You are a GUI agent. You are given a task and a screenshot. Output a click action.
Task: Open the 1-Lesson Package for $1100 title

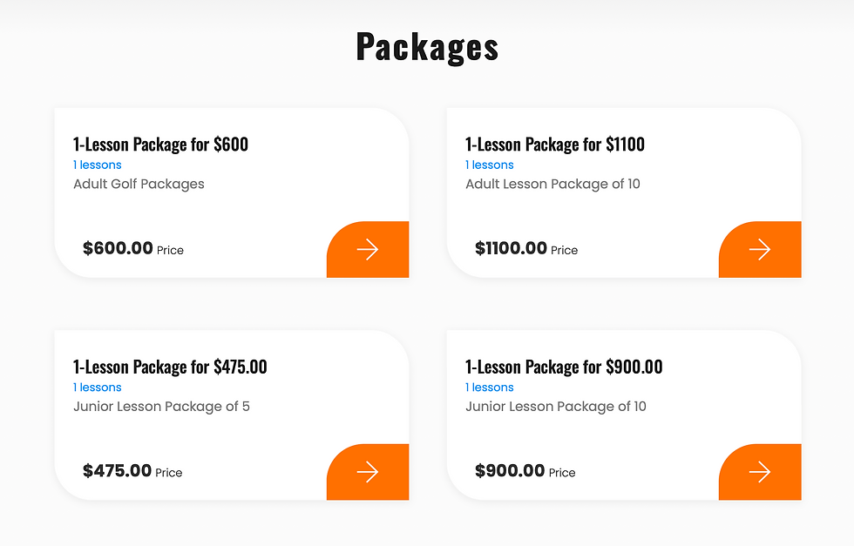pos(555,145)
